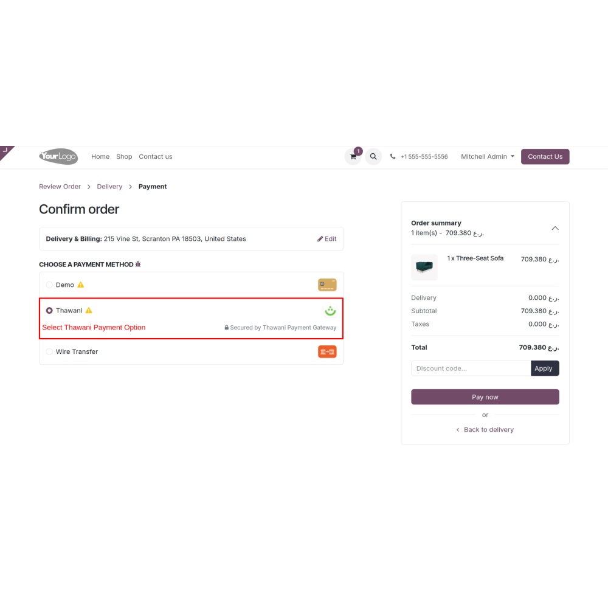Select the Thawani payment radio button
The height and width of the screenshot is (608, 608).
pyautogui.click(x=49, y=311)
